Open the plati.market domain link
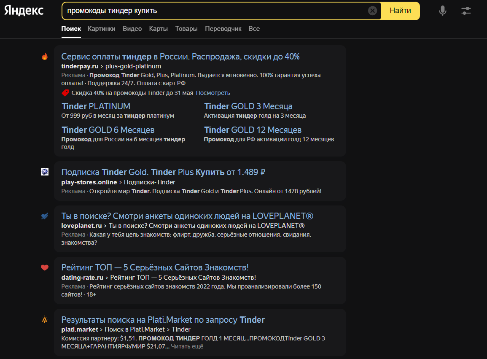This screenshot has height=359, width=487. pos(80,329)
